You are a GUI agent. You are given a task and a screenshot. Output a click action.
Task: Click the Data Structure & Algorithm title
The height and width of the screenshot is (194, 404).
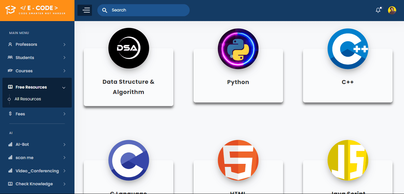pyautogui.click(x=128, y=87)
